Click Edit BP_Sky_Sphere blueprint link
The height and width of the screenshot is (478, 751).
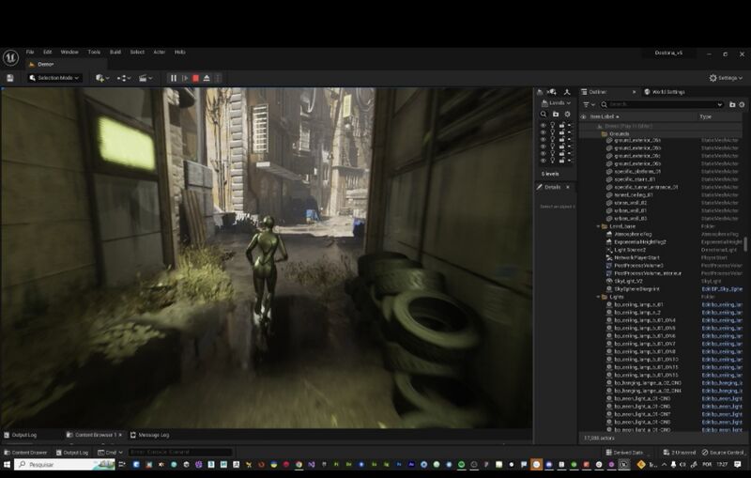coord(722,289)
